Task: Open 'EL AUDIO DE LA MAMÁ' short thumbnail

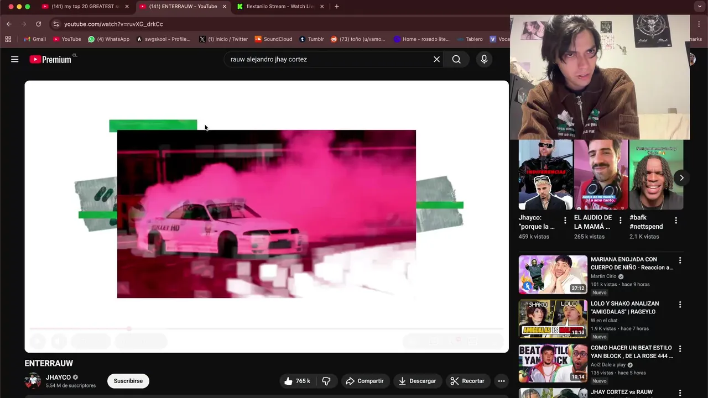Action: point(601,175)
